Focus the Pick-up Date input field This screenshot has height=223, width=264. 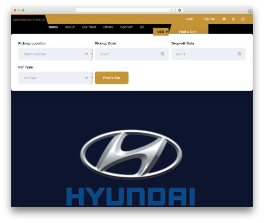coord(132,54)
